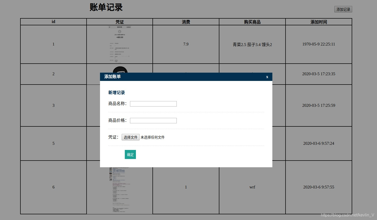Click id cell 3
The height and width of the screenshot is (220, 377).
[x=53, y=105]
